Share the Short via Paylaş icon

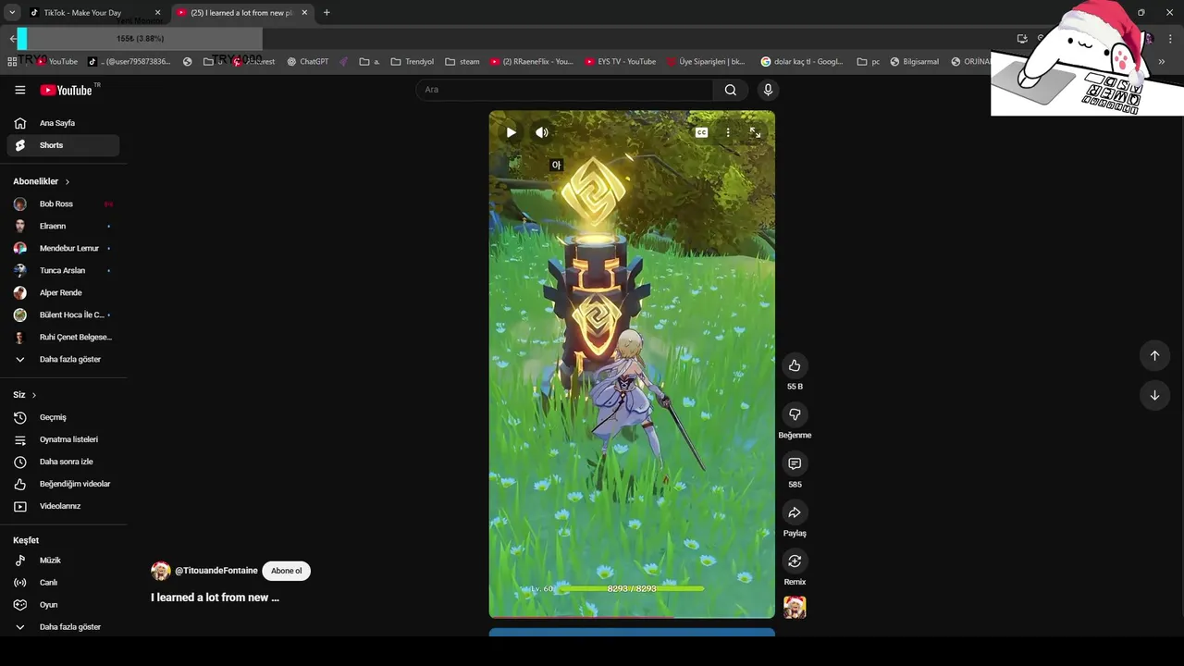[x=795, y=512]
